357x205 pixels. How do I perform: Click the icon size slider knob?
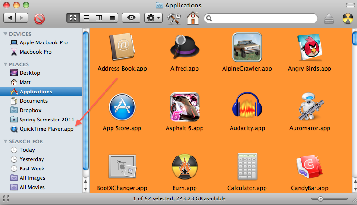pos(320,199)
